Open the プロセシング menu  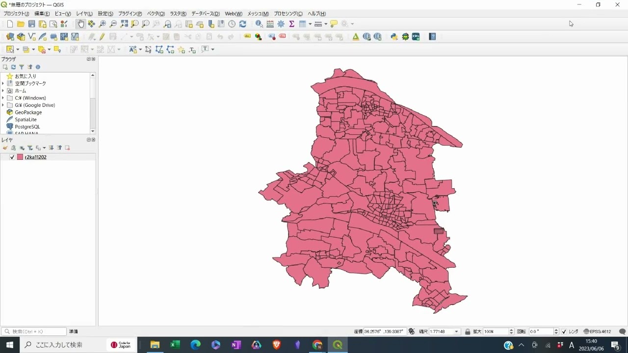pyautogui.click(x=288, y=14)
